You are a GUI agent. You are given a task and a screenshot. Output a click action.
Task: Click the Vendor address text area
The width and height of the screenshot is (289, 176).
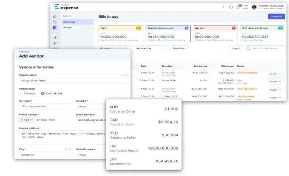(62, 137)
